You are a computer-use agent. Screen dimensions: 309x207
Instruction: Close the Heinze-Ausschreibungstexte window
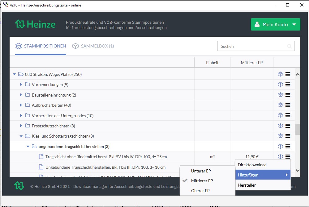[302, 5]
